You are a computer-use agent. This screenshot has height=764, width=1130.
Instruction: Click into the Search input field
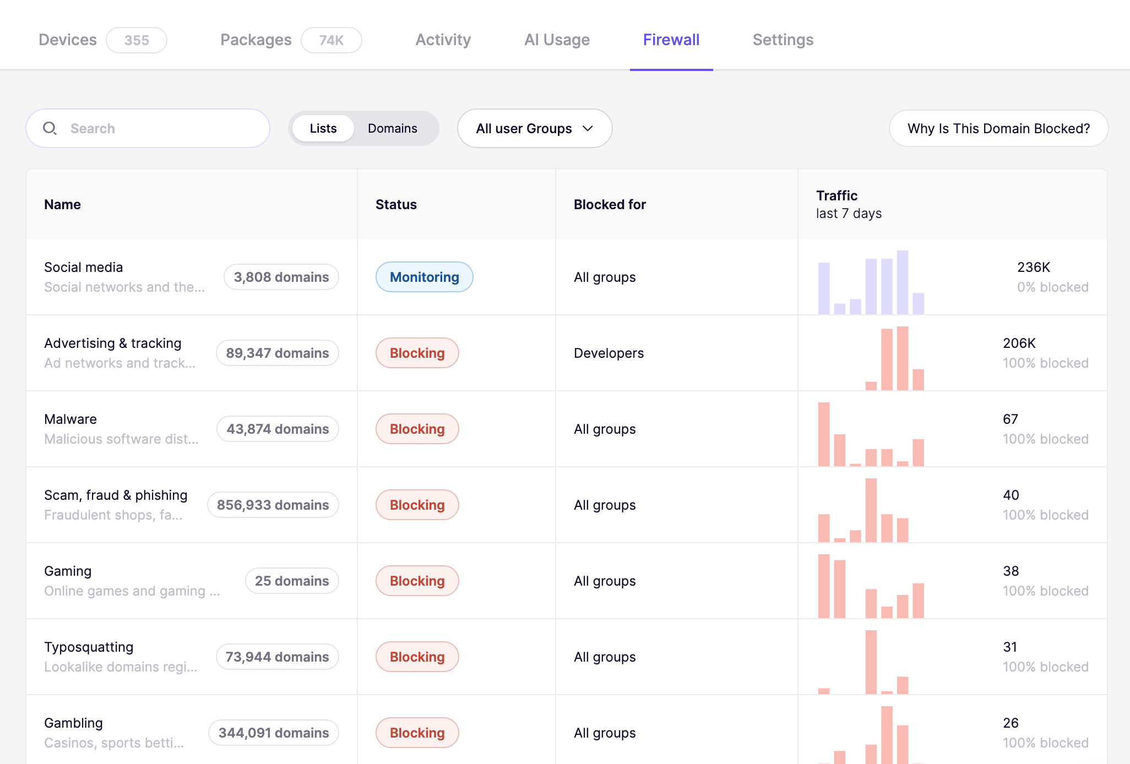pos(148,128)
